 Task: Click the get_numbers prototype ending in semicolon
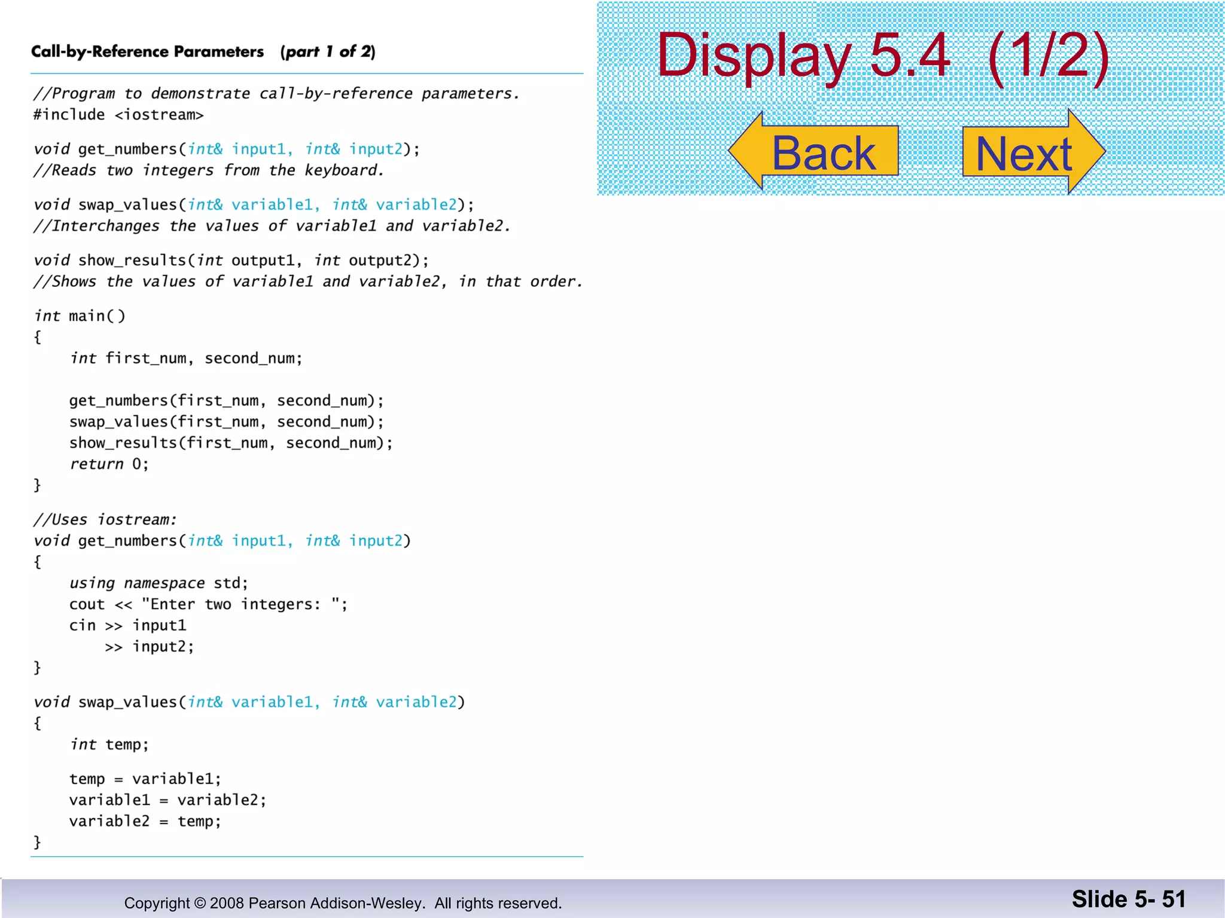(227, 149)
